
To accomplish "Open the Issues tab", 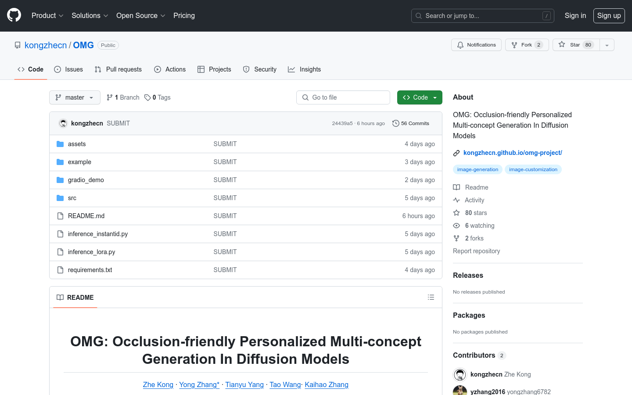I will click(x=68, y=69).
